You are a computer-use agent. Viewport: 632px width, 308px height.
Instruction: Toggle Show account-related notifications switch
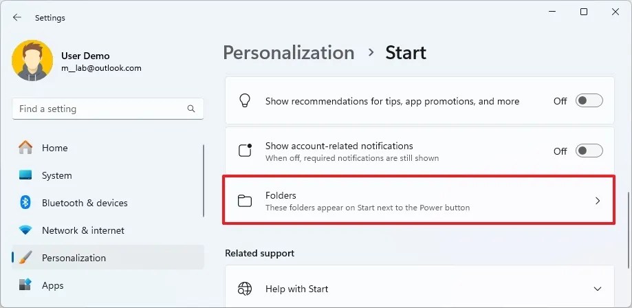pos(589,151)
